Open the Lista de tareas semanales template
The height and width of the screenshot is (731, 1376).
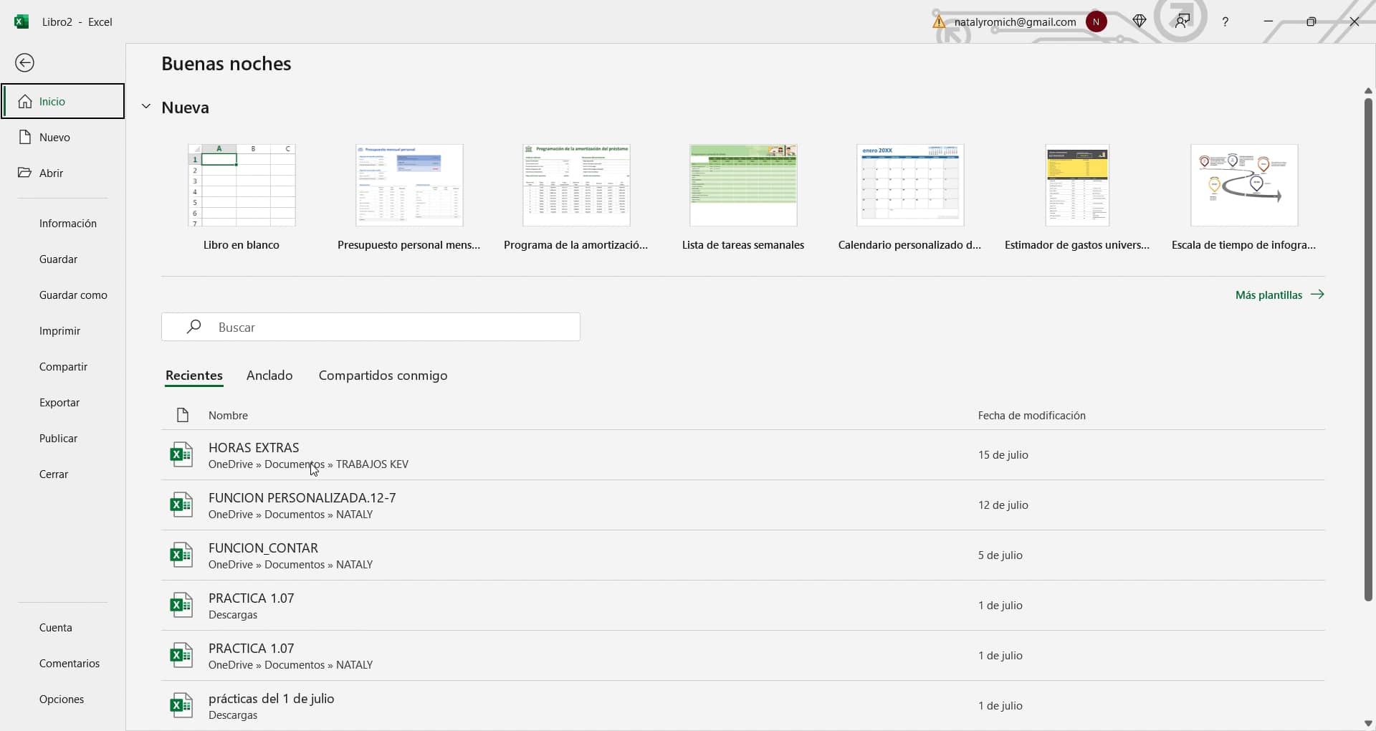coord(742,185)
